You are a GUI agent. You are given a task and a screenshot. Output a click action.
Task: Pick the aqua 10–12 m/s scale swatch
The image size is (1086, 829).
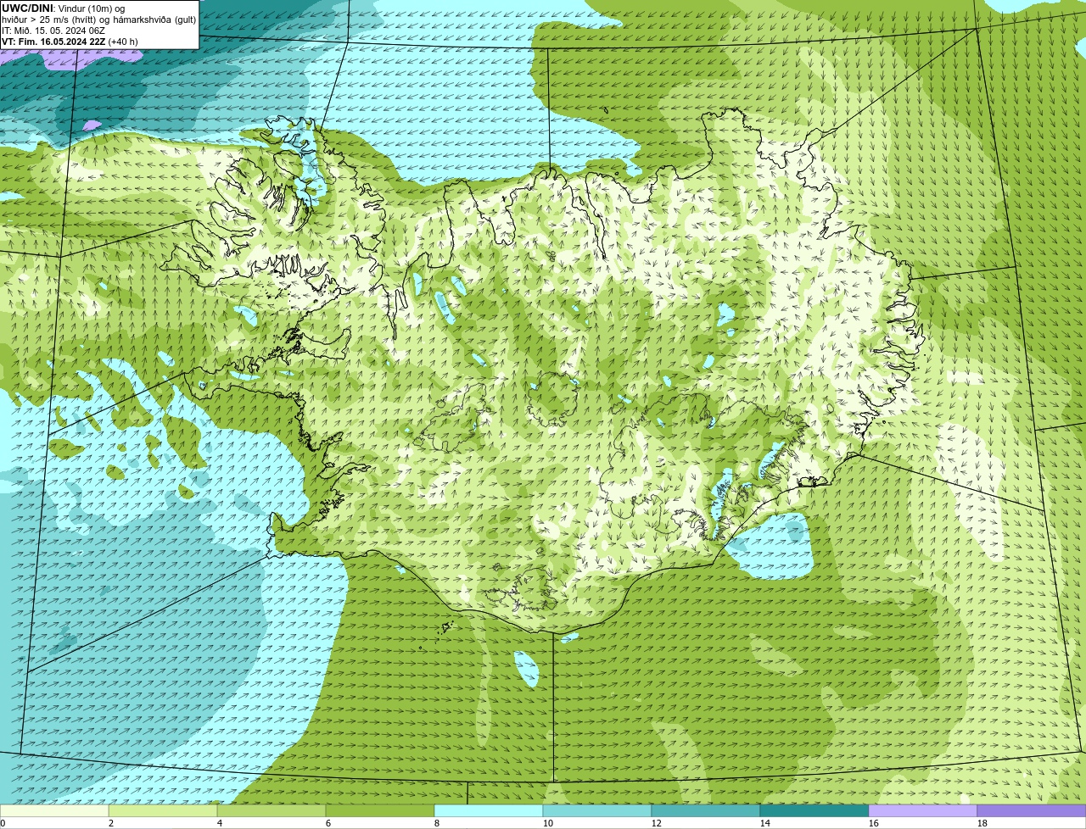tap(597, 810)
